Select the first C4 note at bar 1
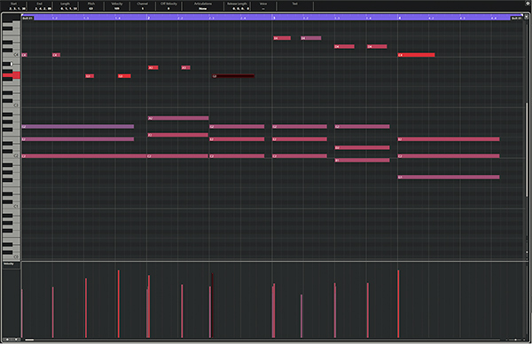 (25, 55)
